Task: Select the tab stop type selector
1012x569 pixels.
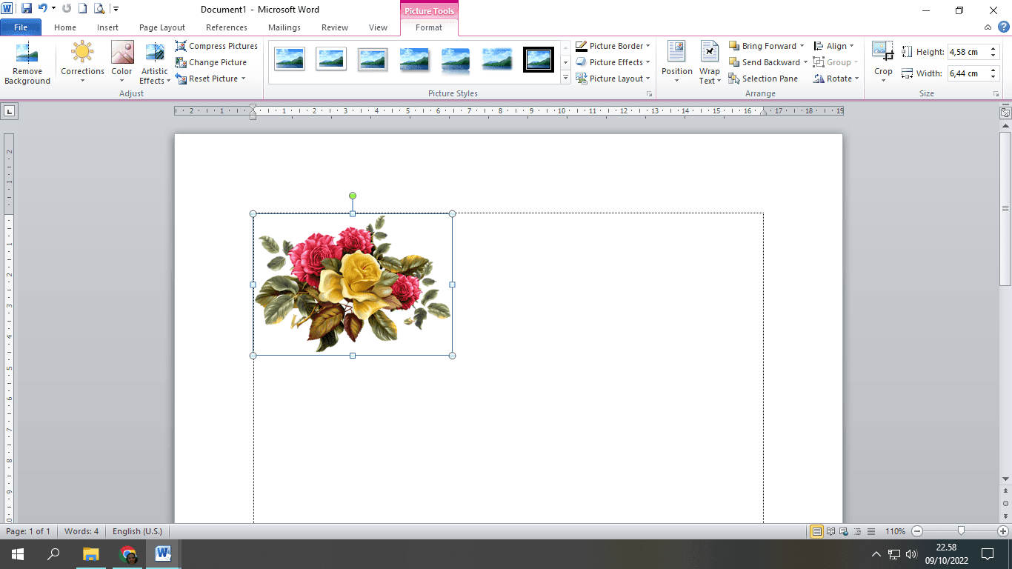Action: [x=9, y=111]
